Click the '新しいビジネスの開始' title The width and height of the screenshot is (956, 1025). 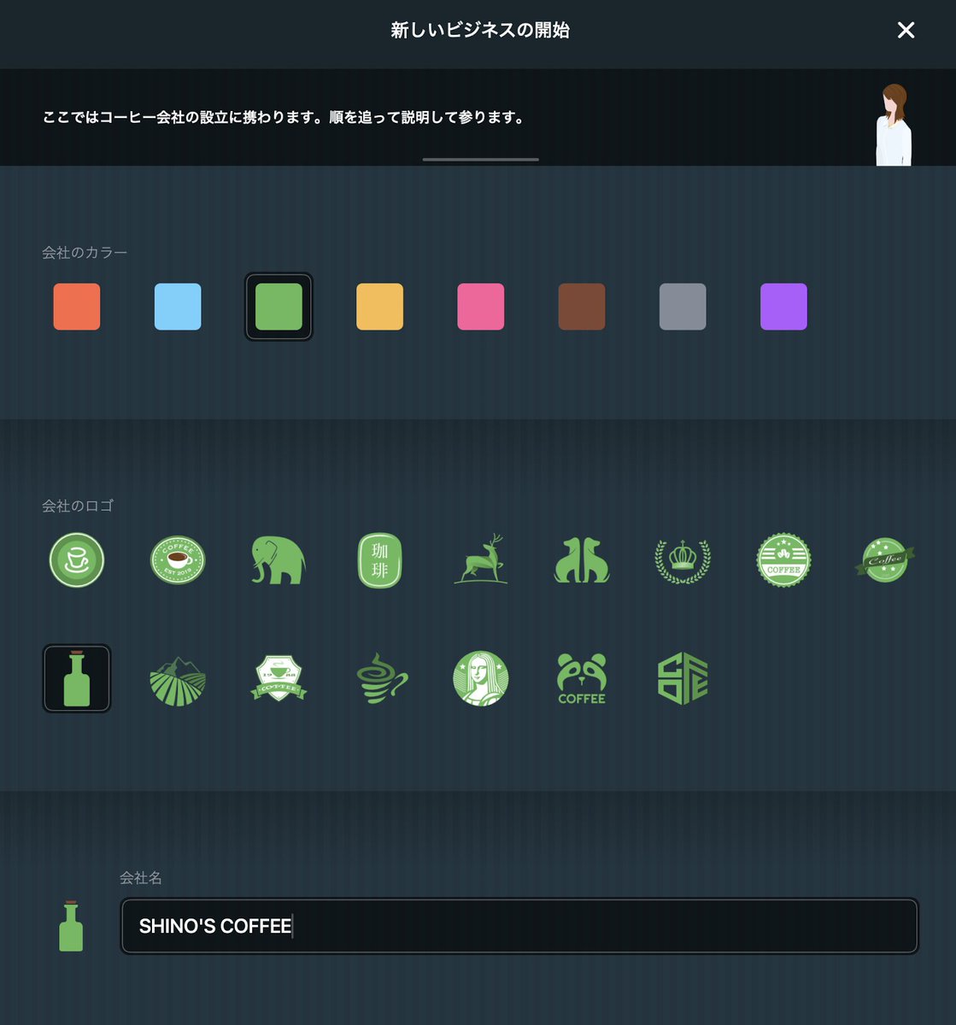(480, 30)
